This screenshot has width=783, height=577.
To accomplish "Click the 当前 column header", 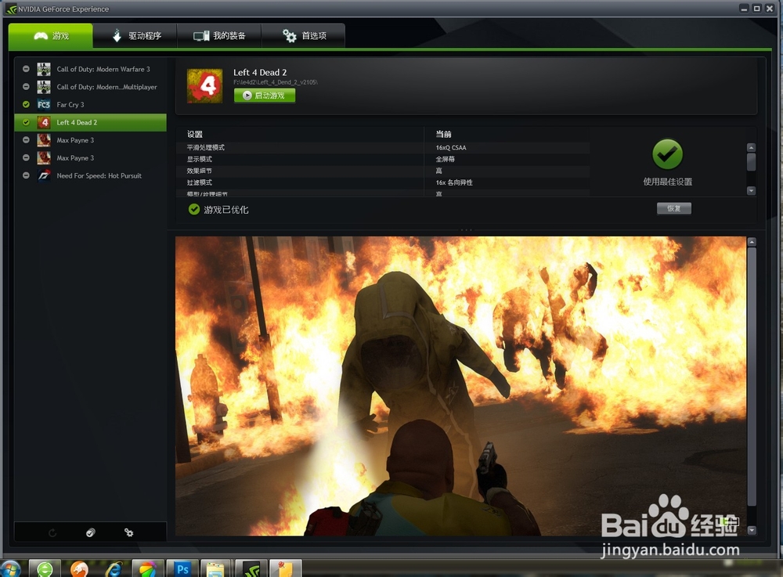I will [x=443, y=134].
